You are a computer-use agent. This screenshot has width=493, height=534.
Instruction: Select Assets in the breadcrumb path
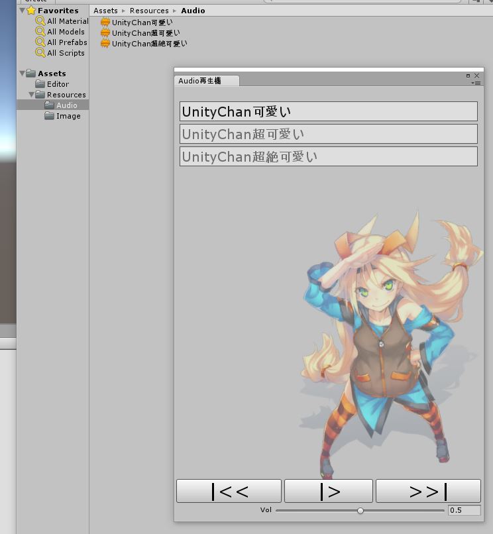coord(105,11)
